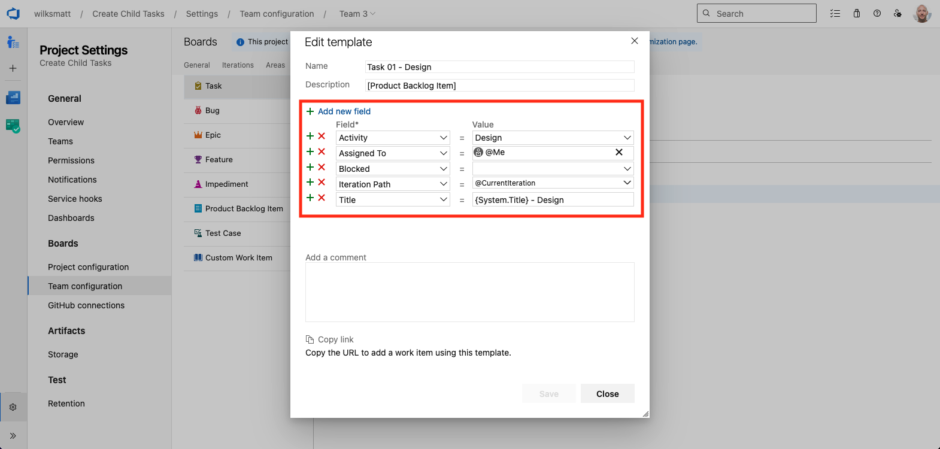The width and height of the screenshot is (940, 449).
Task: Remove the Activity field row
Action: click(322, 136)
